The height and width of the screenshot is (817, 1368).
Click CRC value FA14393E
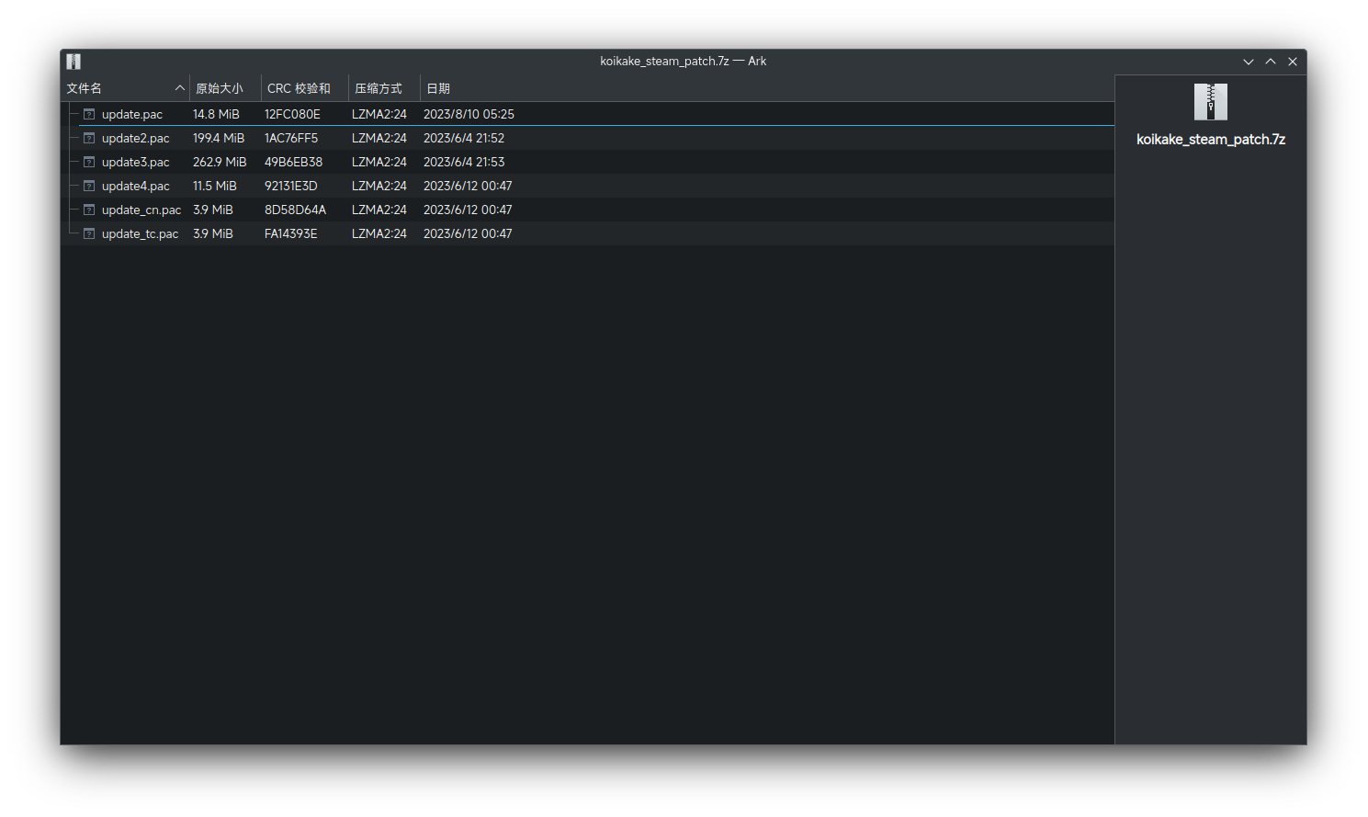pos(291,233)
